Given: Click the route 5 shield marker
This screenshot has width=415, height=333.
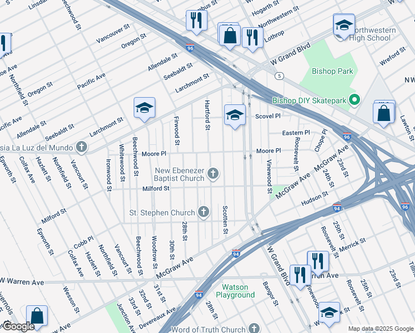Looking at the screenshot, I should (279, 76).
